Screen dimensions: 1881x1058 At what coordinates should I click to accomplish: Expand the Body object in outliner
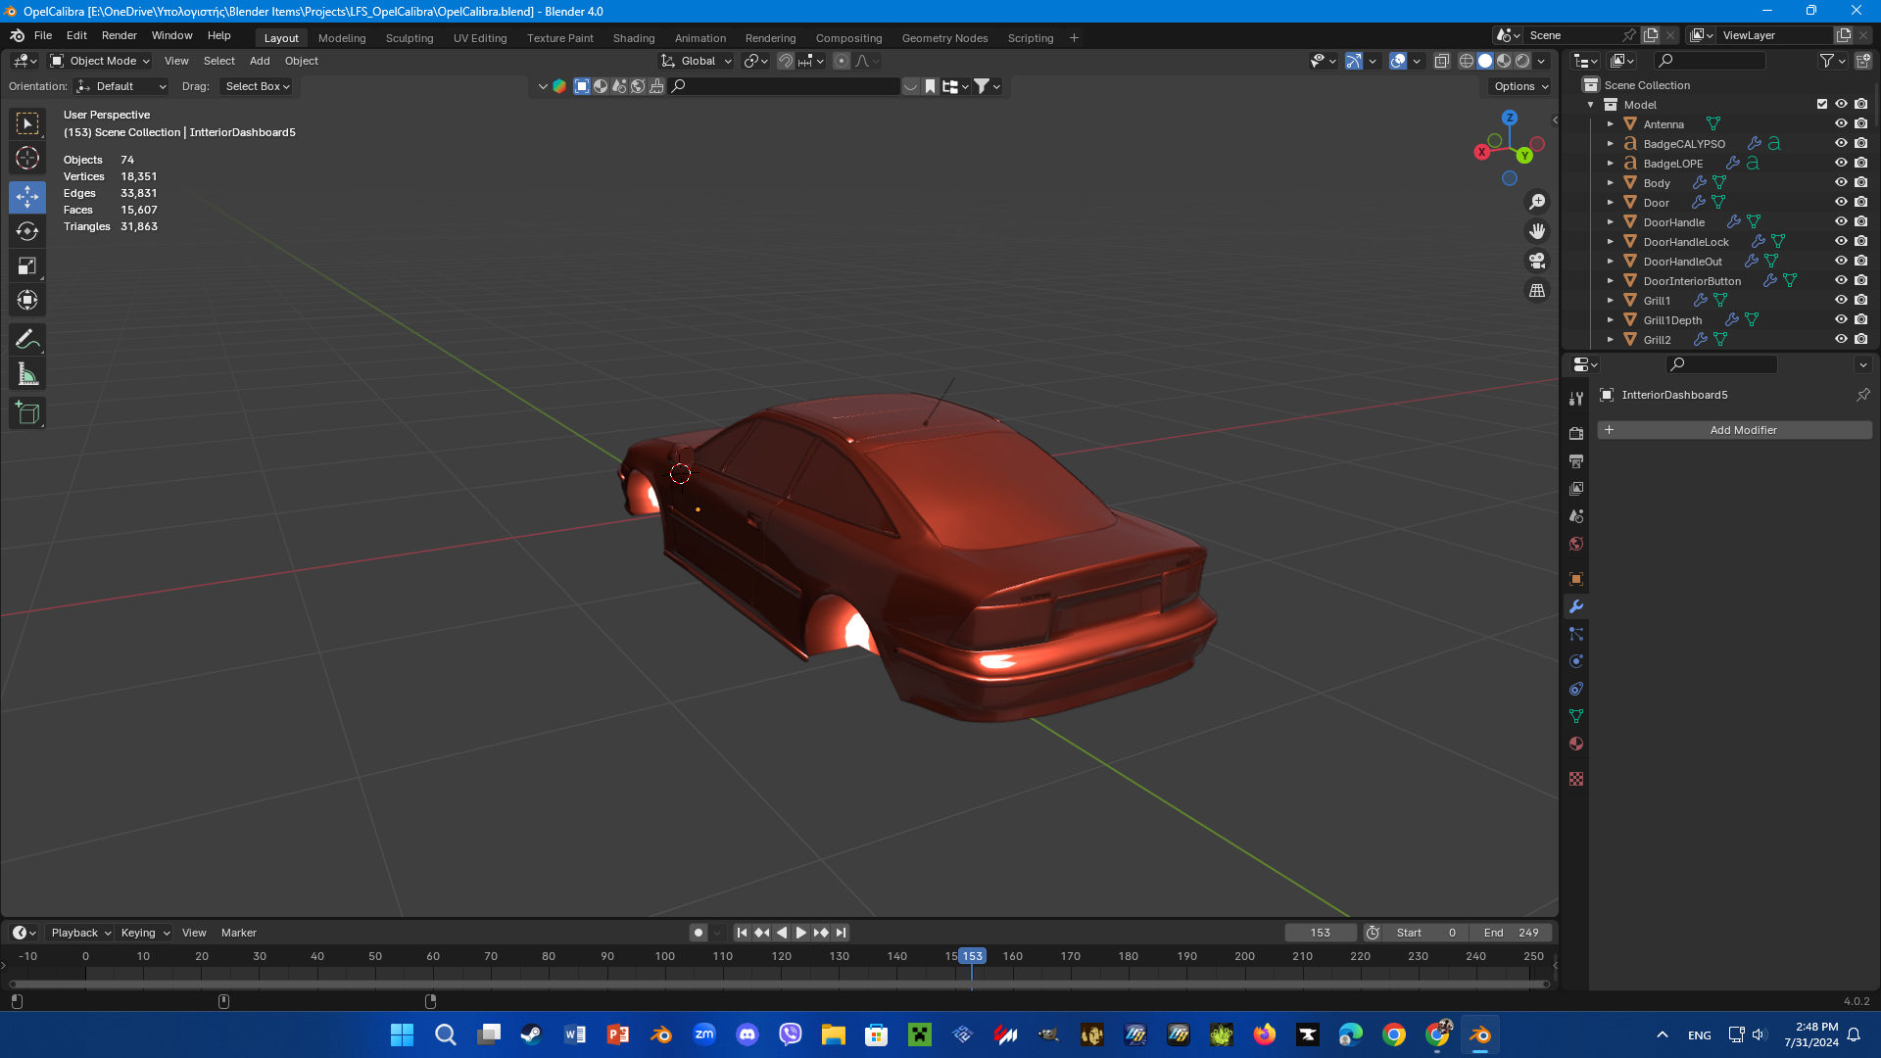tap(1610, 183)
